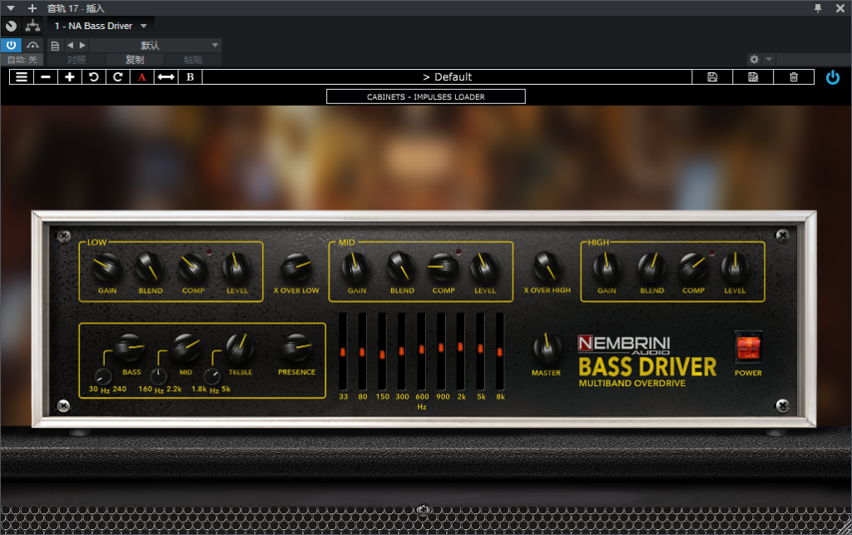852x535 pixels.
Task: Save the current preset
Action: [712, 77]
